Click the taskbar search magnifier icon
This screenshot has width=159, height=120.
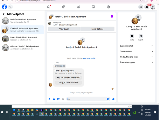7,112
